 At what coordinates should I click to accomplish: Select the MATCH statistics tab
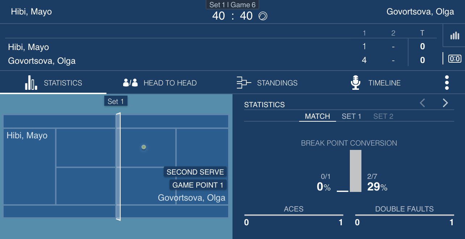pyautogui.click(x=317, y=116)
